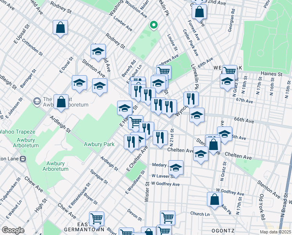Open school marker next to N Gratz St
Viewport: 292px width, 235px height.
227,83
